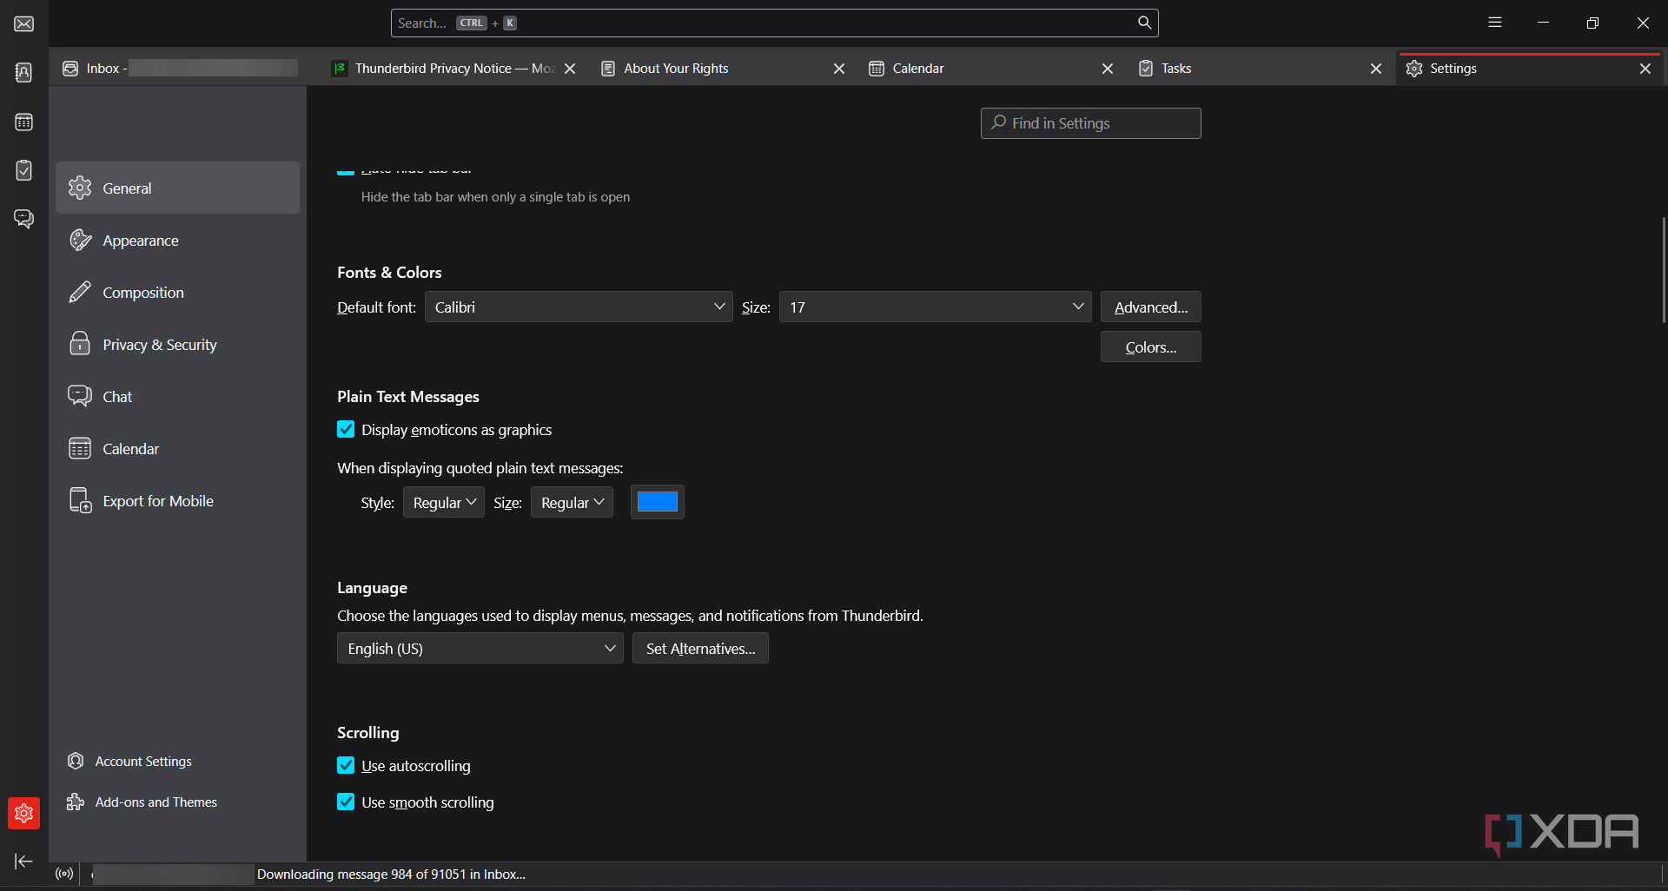Screen dimensions: 1668x891
Task: Close the Calendar tab
Action: pos(1108,69)
